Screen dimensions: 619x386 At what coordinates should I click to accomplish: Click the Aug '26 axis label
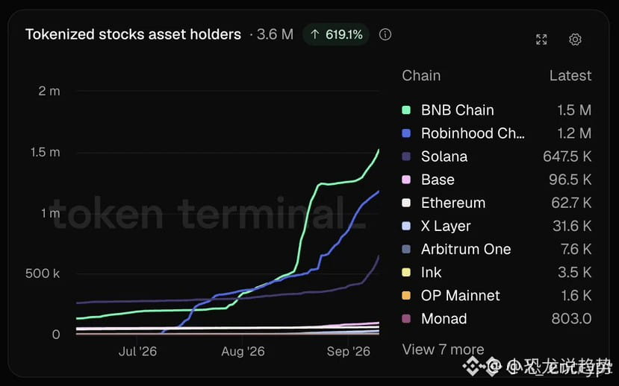243,351
